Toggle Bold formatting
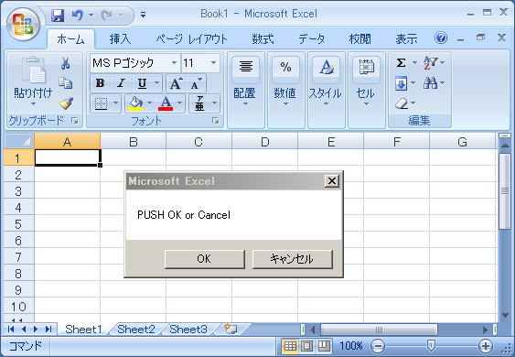Image resolution: width=515 pixels, height=357 pixels. click(x=101, y=83)
